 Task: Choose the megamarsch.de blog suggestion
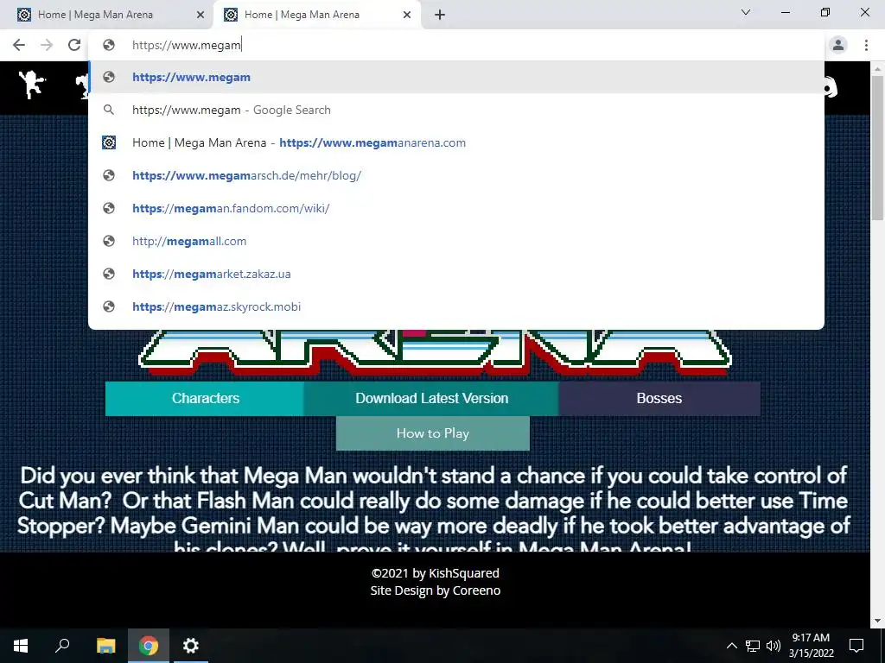point(456,175)
